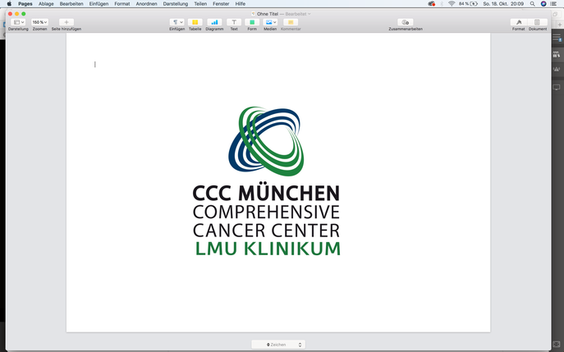
Task: Click the date and time So. 18. Okt. 20:09
Action: pyautogui.click(x=503, y=3)
